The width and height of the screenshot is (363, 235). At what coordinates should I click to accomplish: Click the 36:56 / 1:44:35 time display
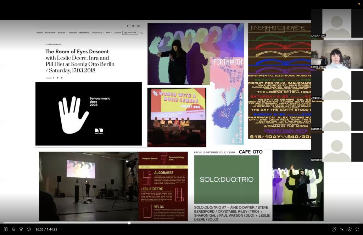[x=46, y=229]
